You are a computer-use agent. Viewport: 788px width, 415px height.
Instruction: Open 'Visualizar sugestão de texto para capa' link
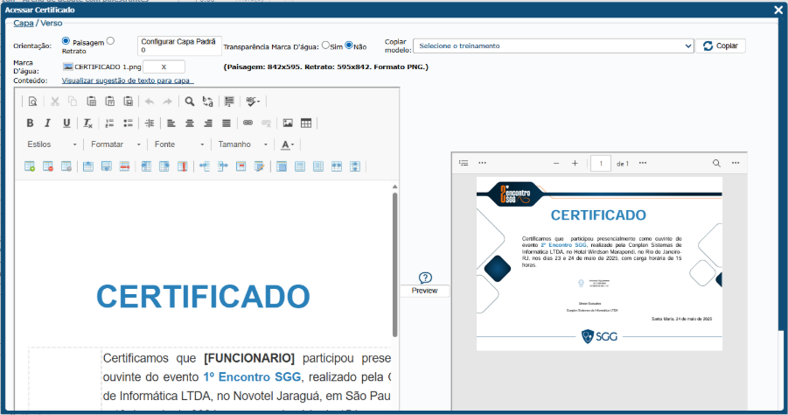(x=128, y=80)
